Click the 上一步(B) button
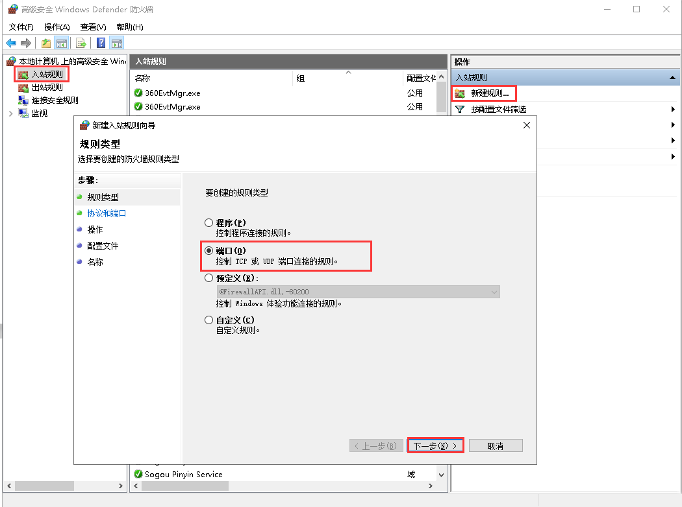The height and width of the screenshot is (507, 682). [x=376, y=446]
